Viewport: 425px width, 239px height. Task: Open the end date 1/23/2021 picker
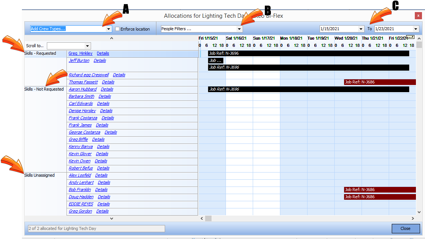click(416, 29)
